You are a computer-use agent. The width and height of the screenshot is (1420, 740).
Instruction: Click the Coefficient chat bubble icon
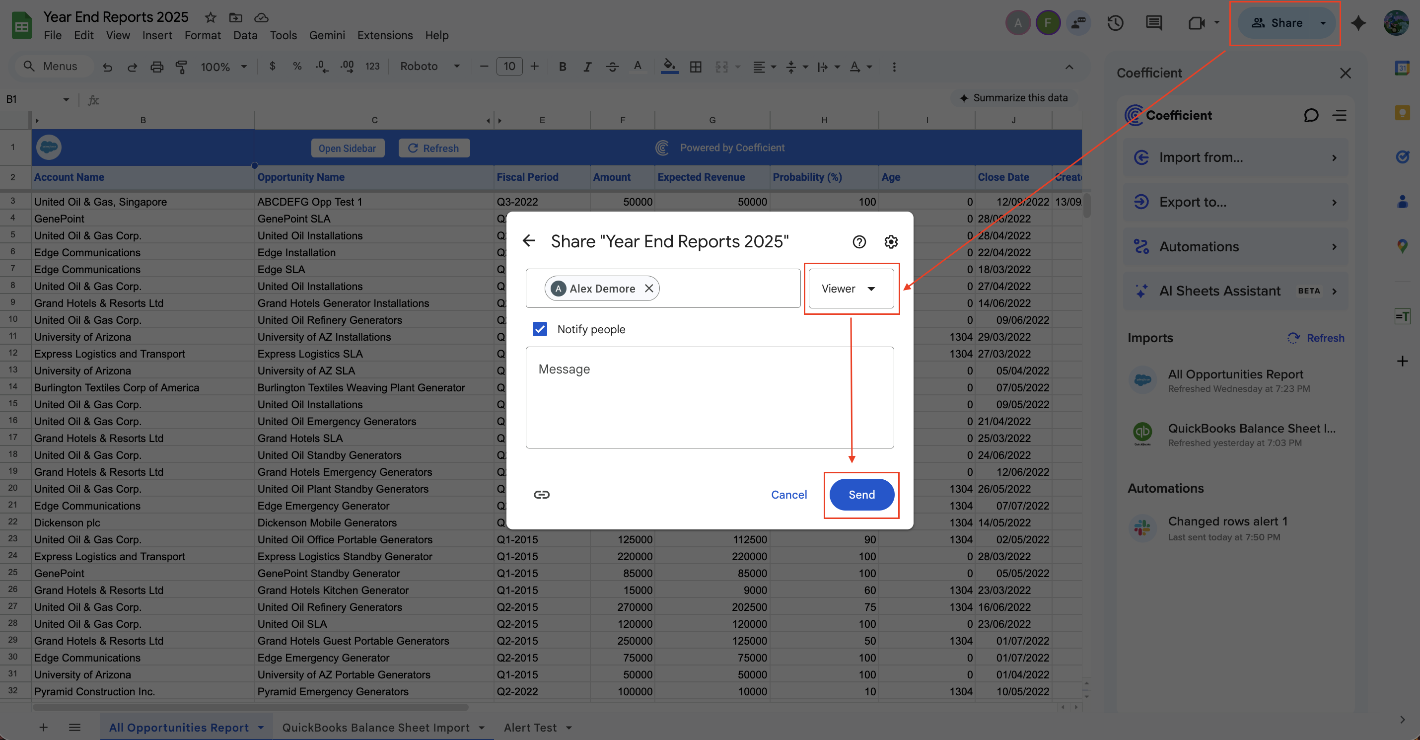pyautogui.click(x=1311, y=115)
